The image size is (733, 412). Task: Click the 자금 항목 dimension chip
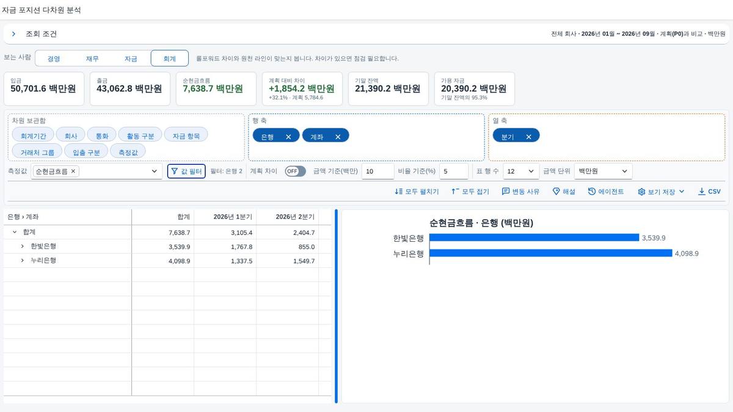186,136
